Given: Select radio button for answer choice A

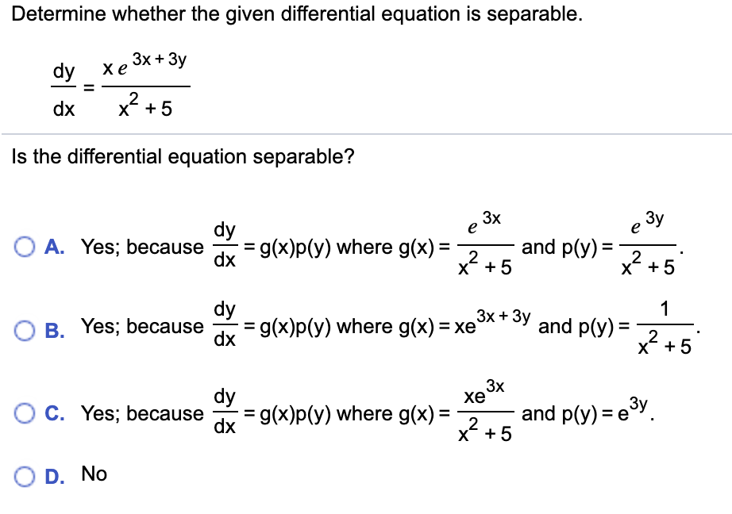Looking at the screenshot, I should (24, 247).
